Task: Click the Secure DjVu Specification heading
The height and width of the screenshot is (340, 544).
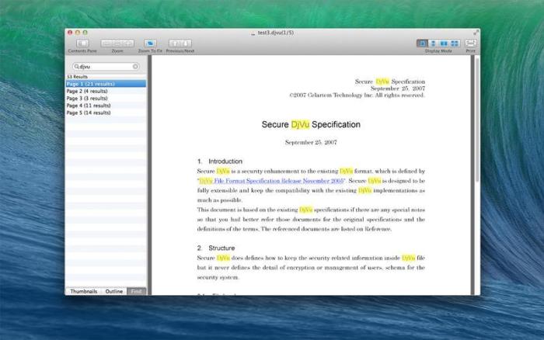Action: 311,124
